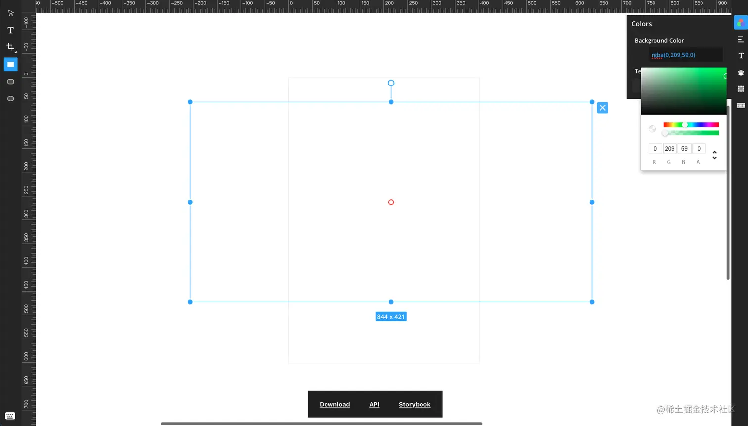Image resolution: width=748 pixels, height=426 pixels.
Task: Click the rgba(0,209,59,0) color field
Action: click(686, 55)
